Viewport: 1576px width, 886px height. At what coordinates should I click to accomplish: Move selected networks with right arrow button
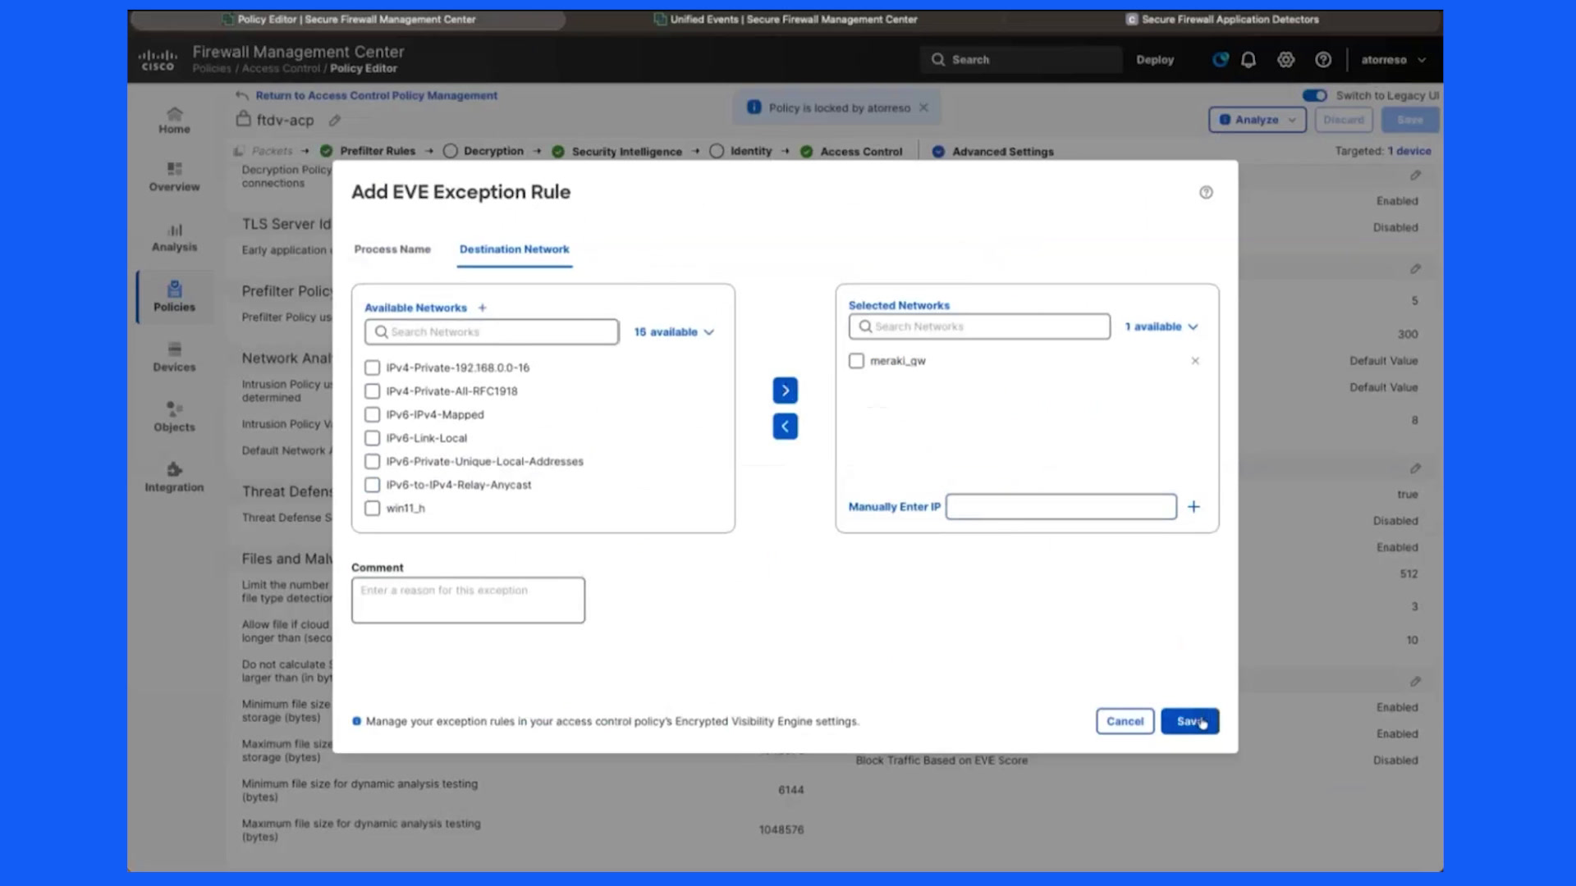(785, 390)
